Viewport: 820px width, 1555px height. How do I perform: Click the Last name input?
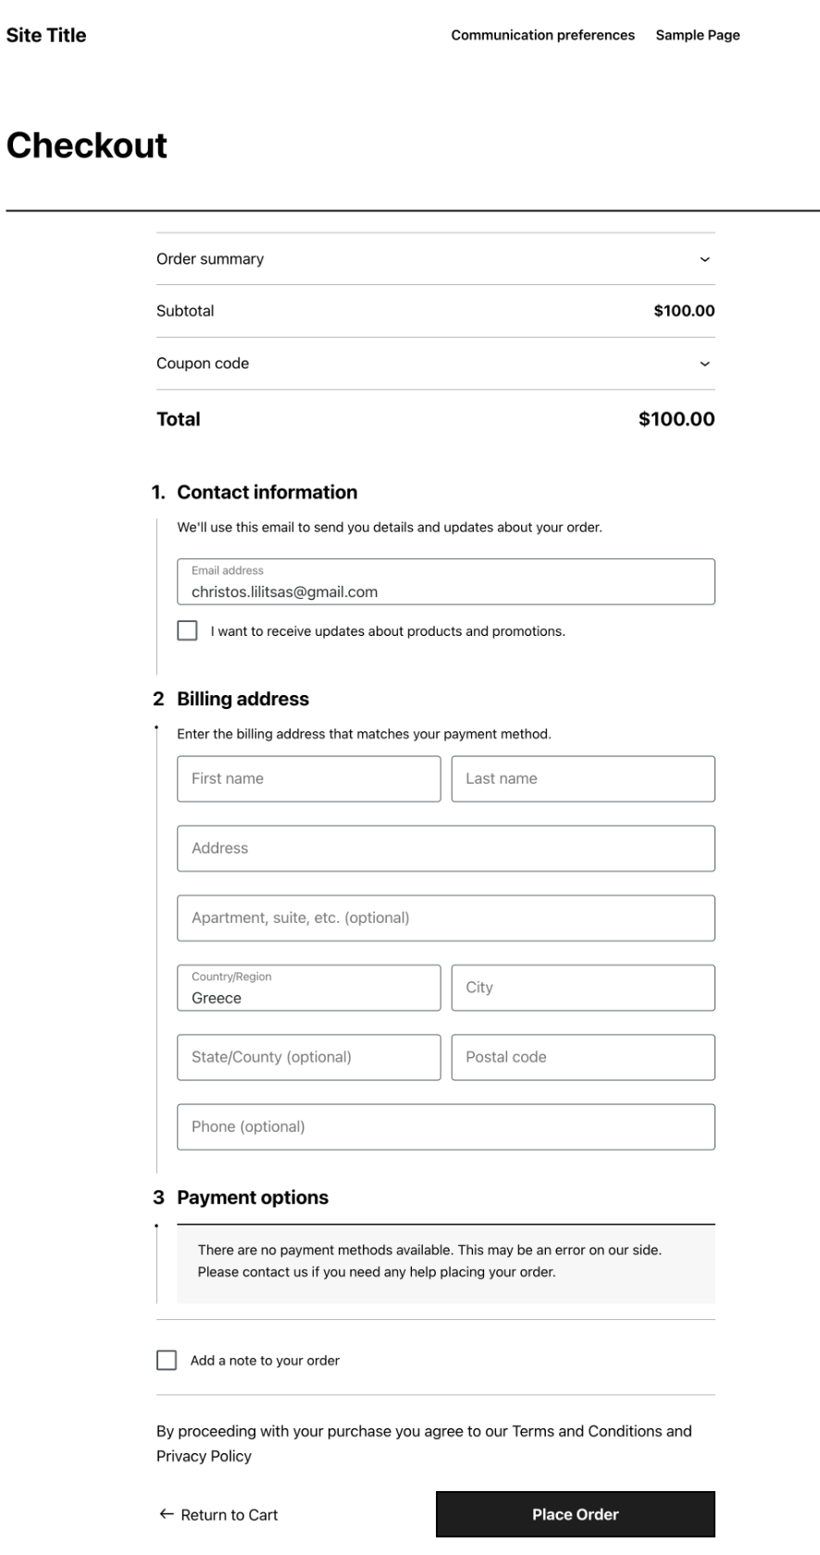[582, 778]
